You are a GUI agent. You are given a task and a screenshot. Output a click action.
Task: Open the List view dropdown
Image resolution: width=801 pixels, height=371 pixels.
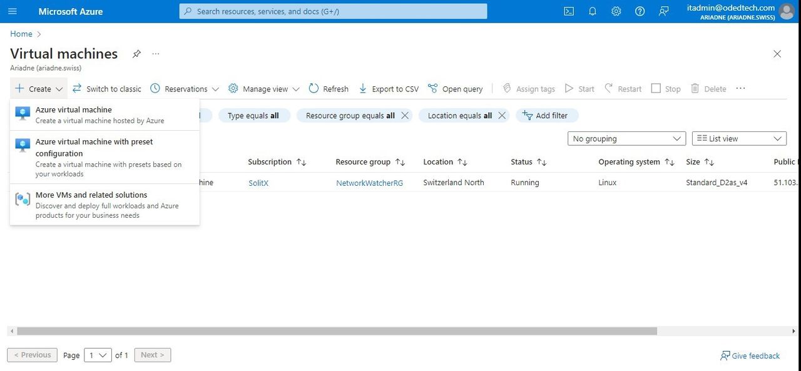click(x=739, y=139)
